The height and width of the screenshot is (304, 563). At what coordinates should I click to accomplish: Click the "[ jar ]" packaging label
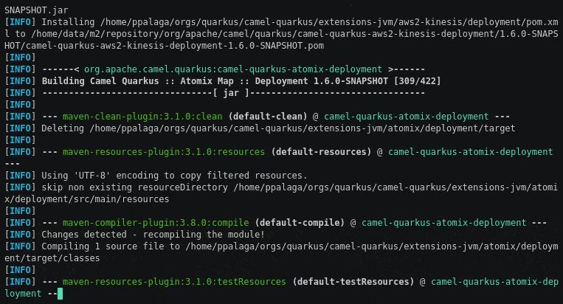coord(233,93)
